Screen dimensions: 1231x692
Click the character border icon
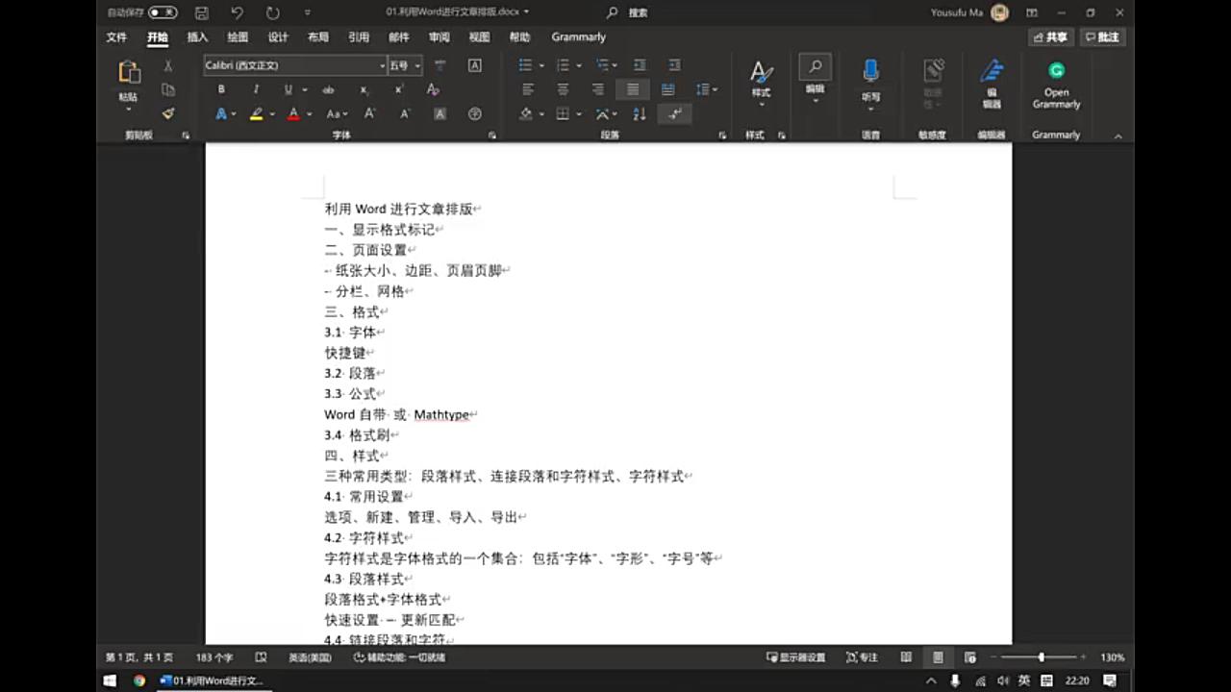pos(474,65)
